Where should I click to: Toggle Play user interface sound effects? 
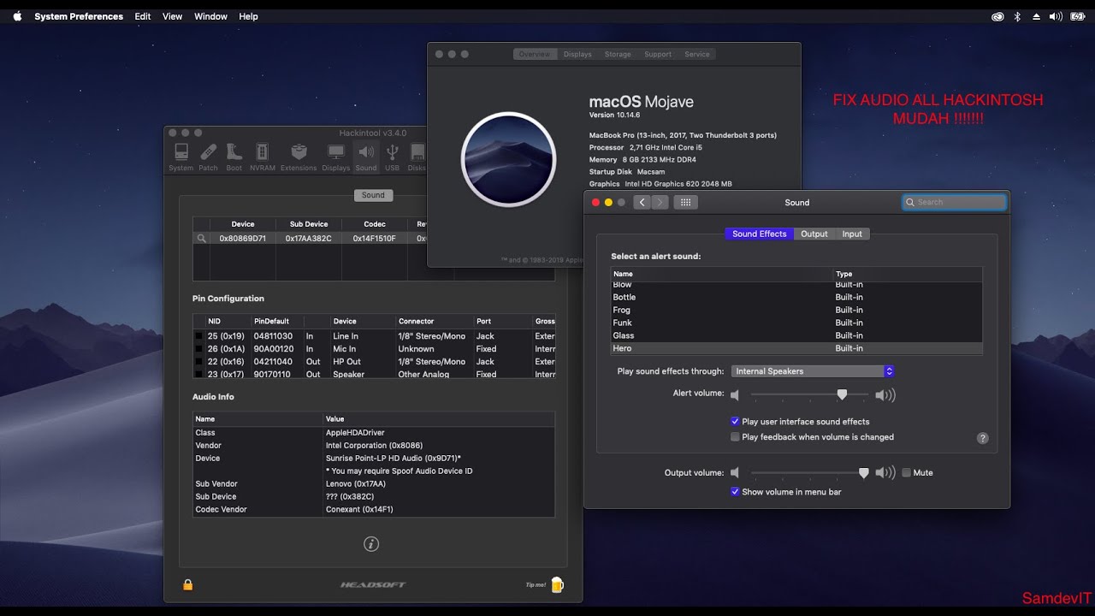coord(735,422)
